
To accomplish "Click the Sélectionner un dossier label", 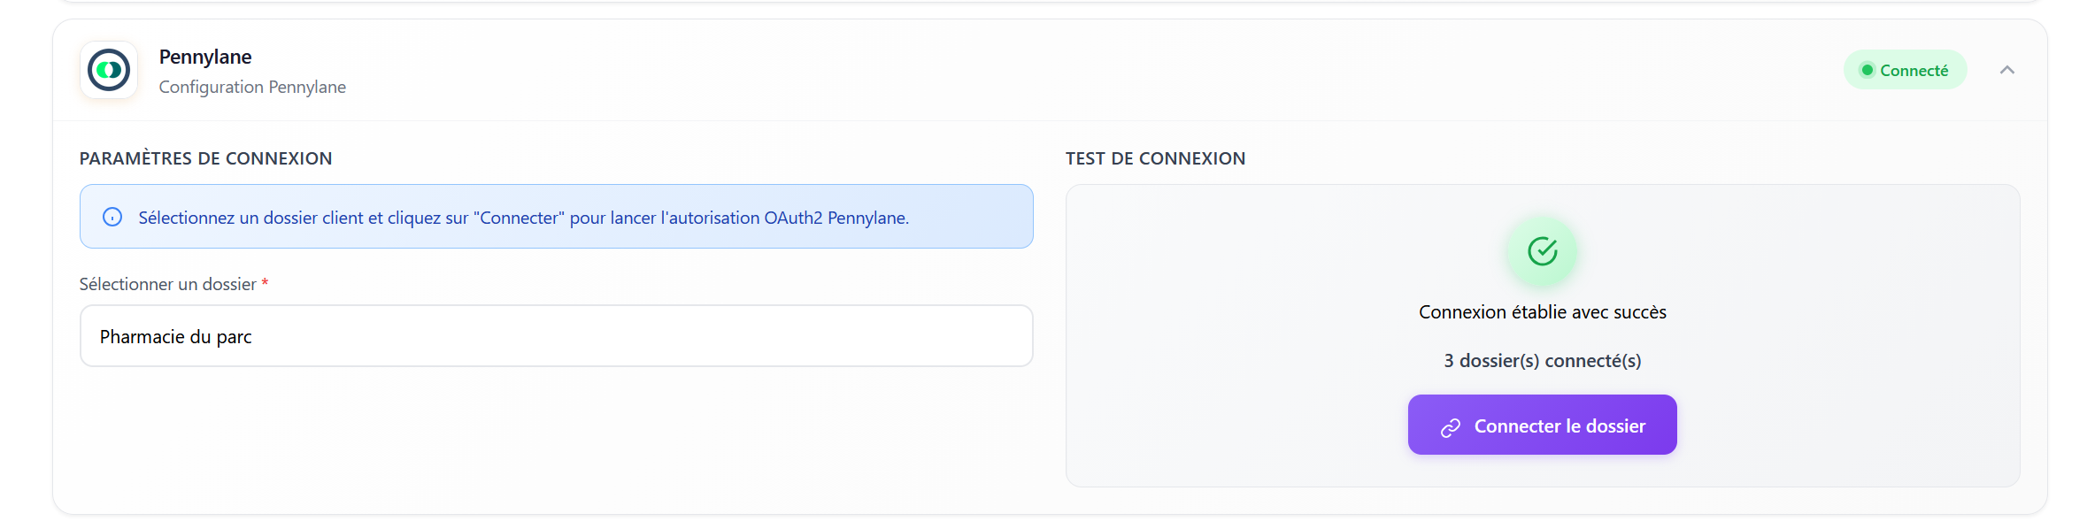I will coord(167,284).
